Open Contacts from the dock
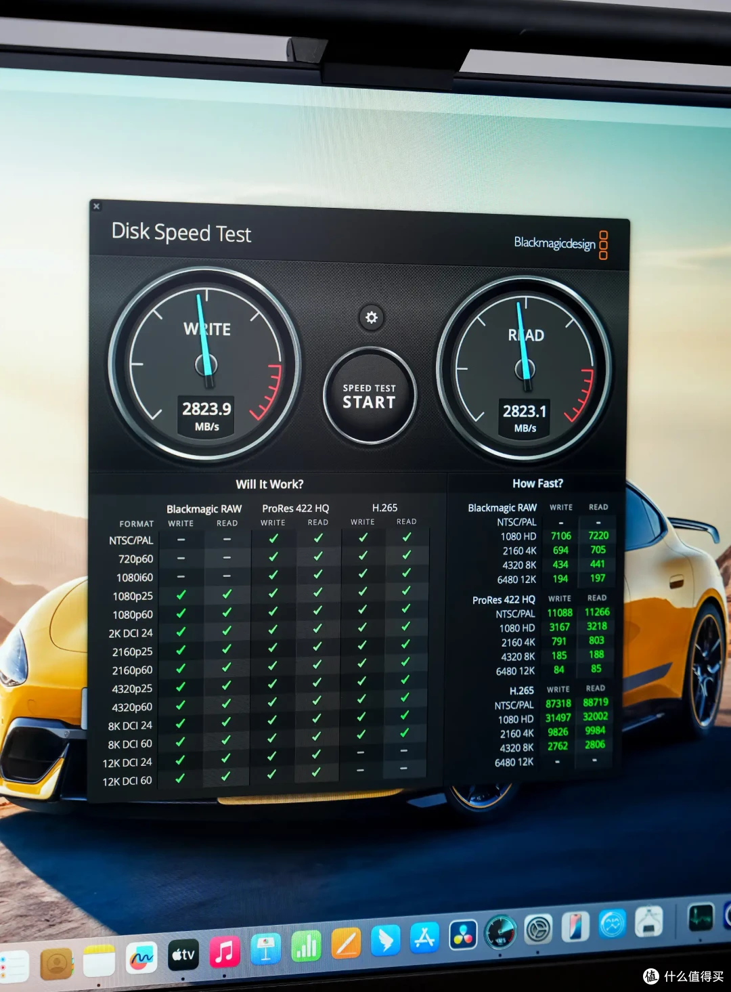 [56, 963]
